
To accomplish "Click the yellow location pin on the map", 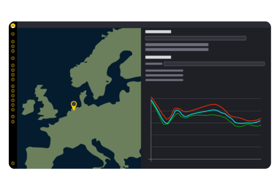I will coord(74,106).
